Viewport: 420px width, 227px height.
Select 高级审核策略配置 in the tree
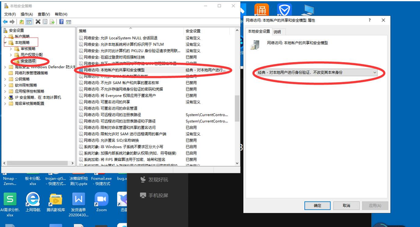point(29,103)
